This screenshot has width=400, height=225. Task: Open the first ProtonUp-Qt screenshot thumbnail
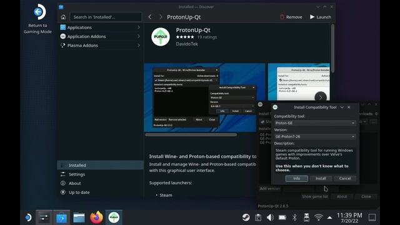[204, 97]
